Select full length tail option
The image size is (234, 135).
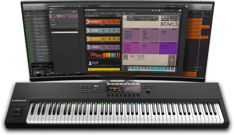[x=127, y=45]
